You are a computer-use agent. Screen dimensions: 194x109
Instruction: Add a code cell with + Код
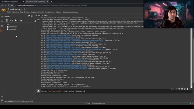38,15
